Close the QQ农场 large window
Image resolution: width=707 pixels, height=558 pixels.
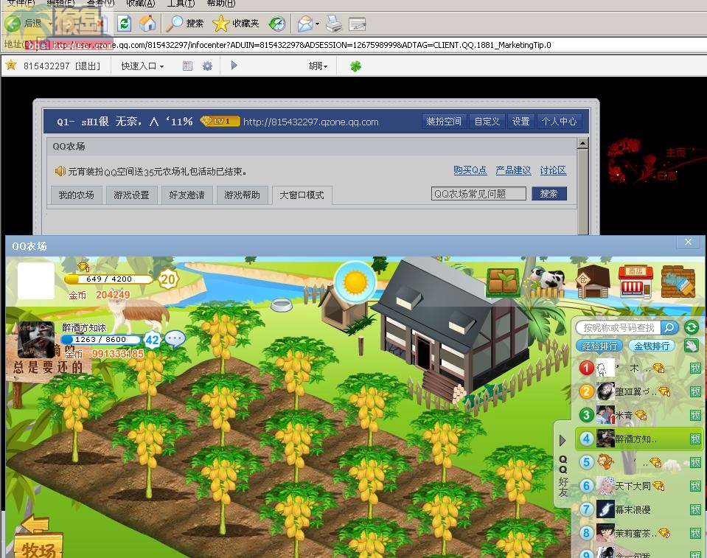(688, 243)
